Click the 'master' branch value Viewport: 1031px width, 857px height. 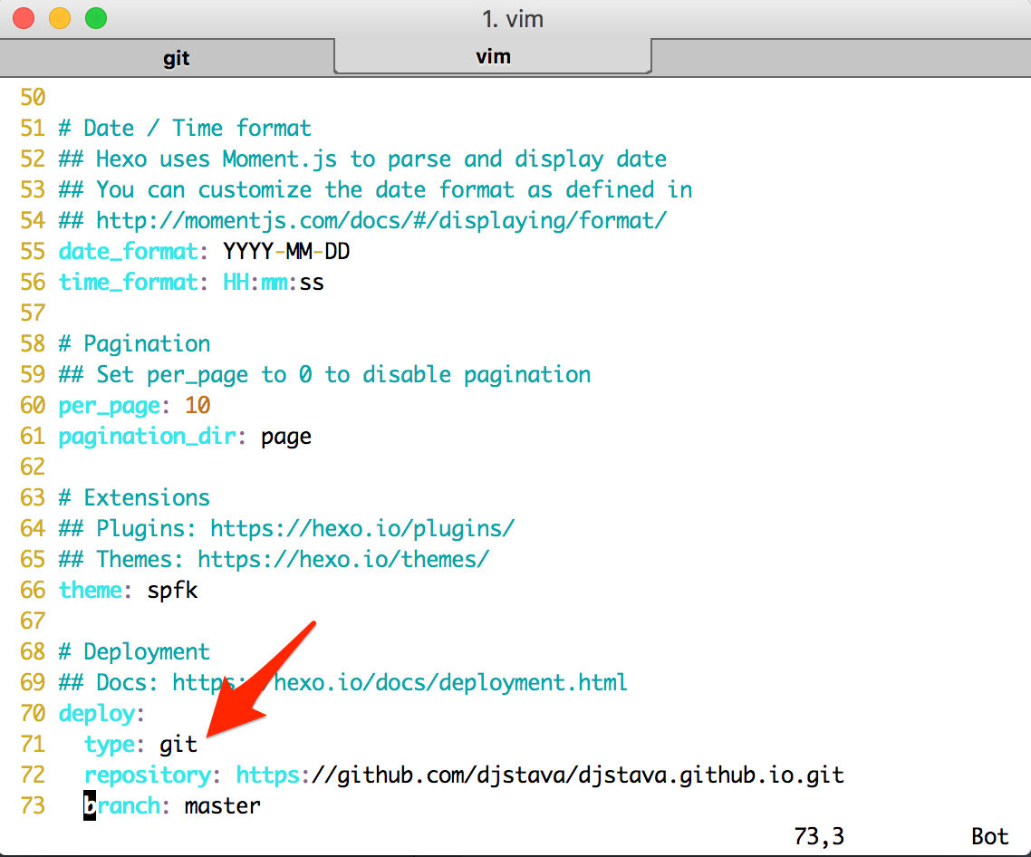click(x=222, y=805)
